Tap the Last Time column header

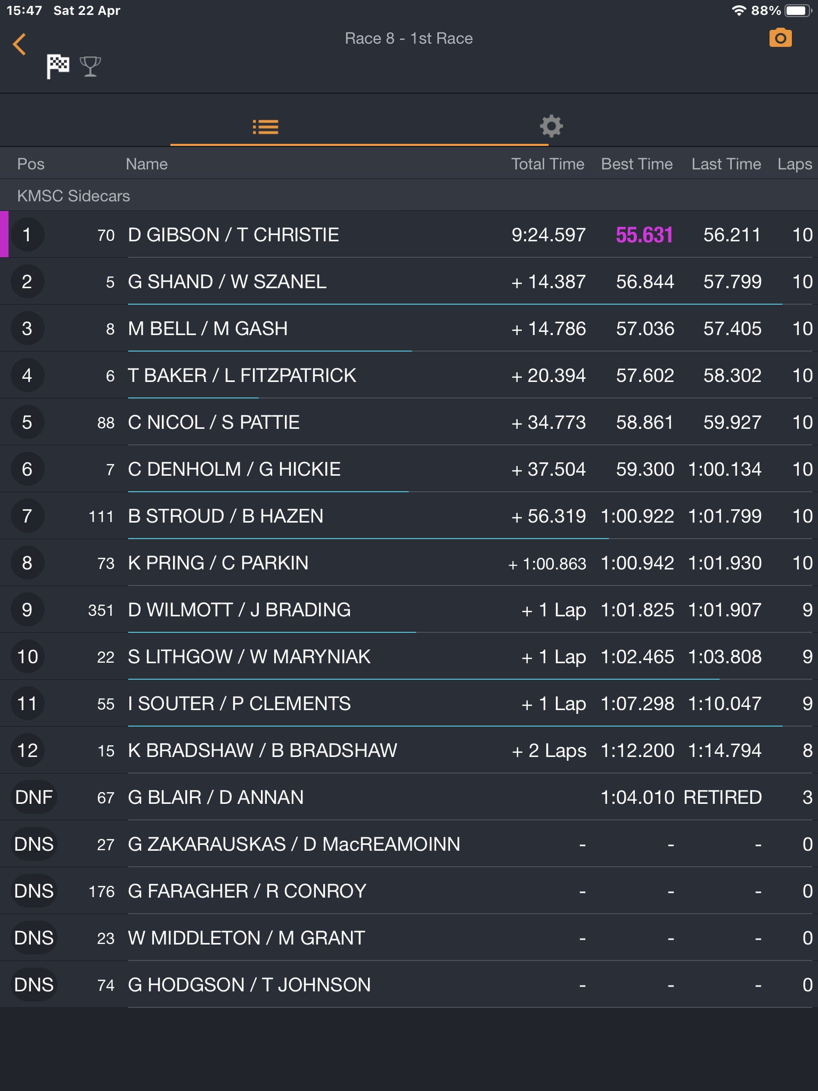point(726,164)
